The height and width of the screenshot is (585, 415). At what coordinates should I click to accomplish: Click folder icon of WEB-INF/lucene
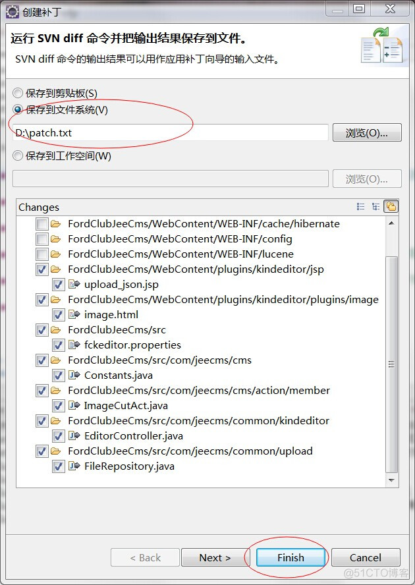click(55, 254)
